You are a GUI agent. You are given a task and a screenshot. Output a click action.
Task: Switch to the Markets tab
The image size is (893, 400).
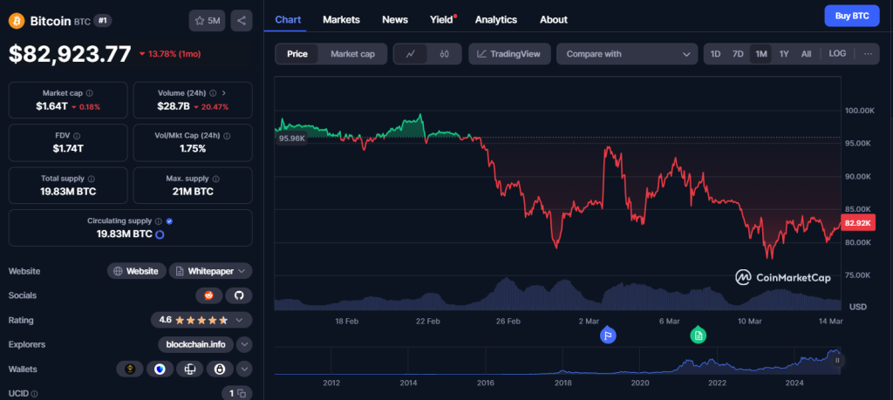[x=341, y=19]
